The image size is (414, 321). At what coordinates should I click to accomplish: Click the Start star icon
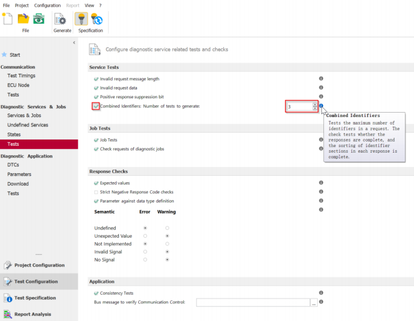pyautogui.click(x=4, y=54)
